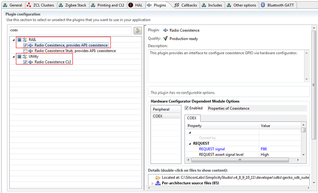Click the Radio Coexistence CLI plugin icon
Viewport: 318px width, 193px height.
31,62
